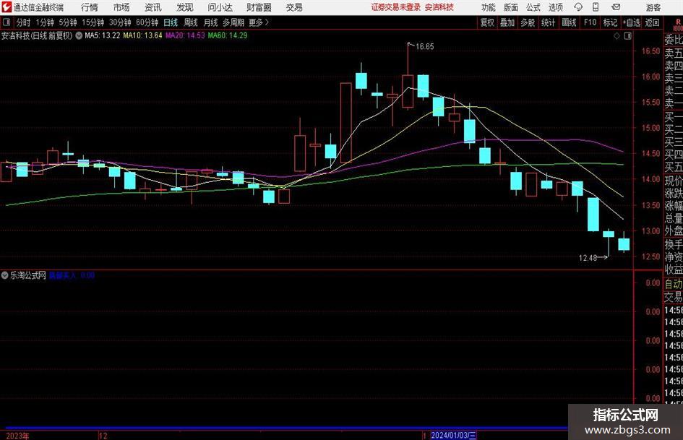Image resolution: width=683 pixels, height=440 pixels.
Task: Toggle the left sidebar panel icon
Action: coord(7,22)
